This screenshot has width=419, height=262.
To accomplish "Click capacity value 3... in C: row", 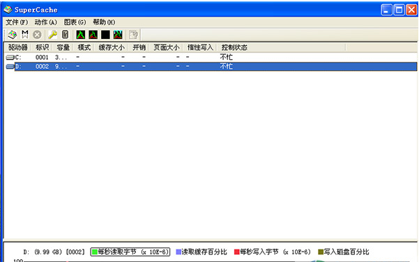I will [61, 57].
